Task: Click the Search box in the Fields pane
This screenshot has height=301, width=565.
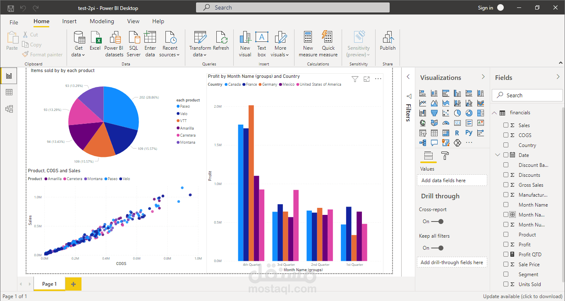Action: tap(527, 95)
